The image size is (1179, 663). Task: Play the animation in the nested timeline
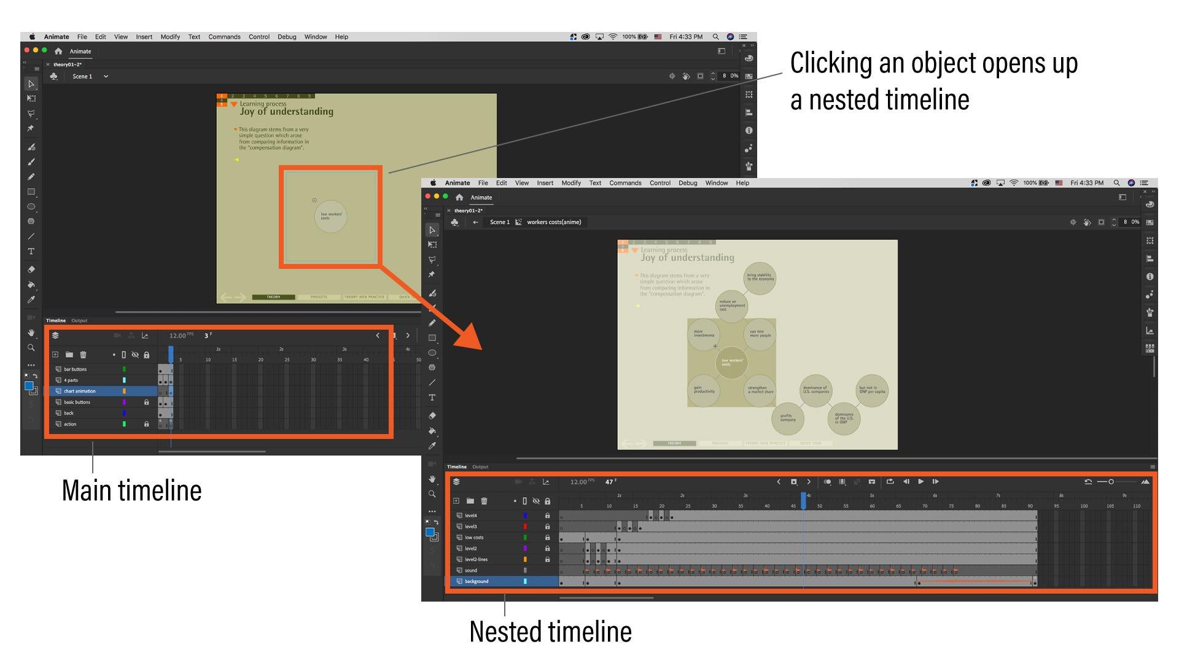920,482
